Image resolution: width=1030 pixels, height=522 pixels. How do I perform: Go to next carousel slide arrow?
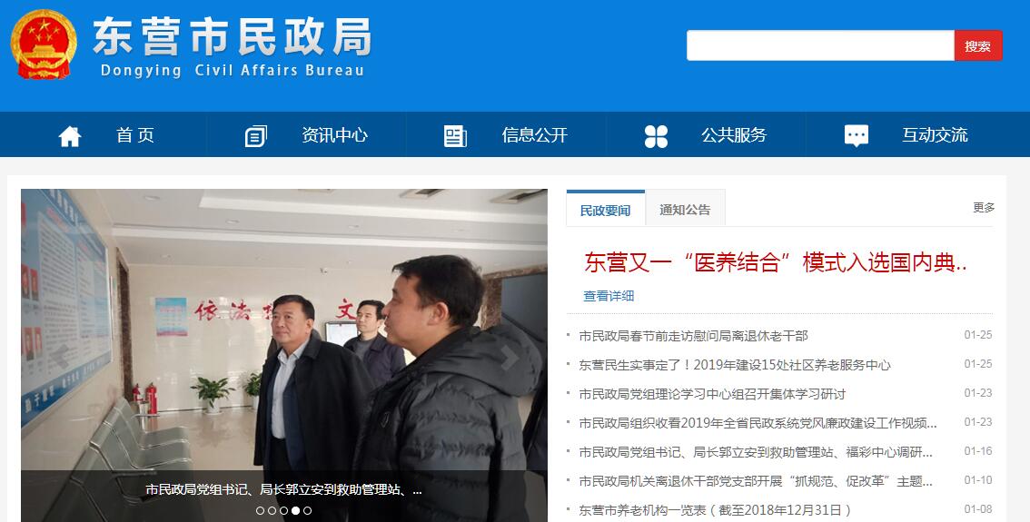click(x=509, y=357)
